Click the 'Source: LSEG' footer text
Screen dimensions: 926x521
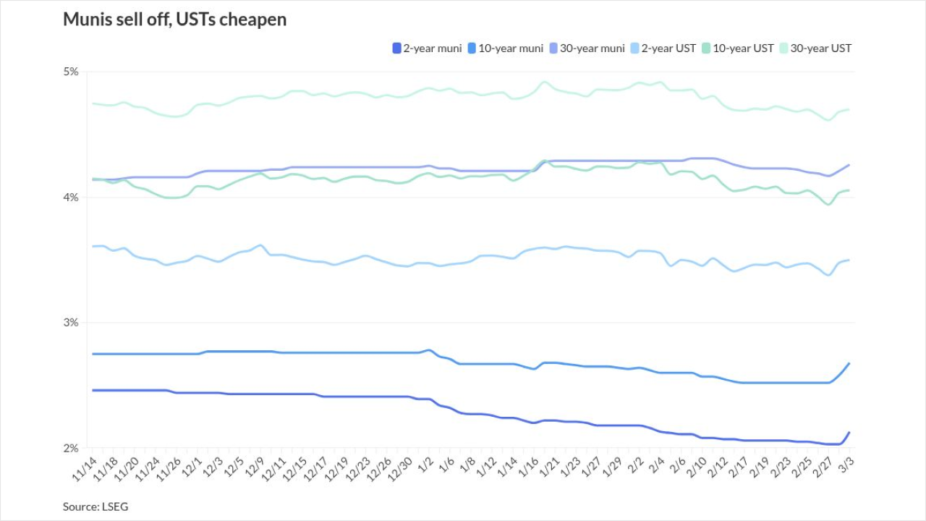click(95, 507)
